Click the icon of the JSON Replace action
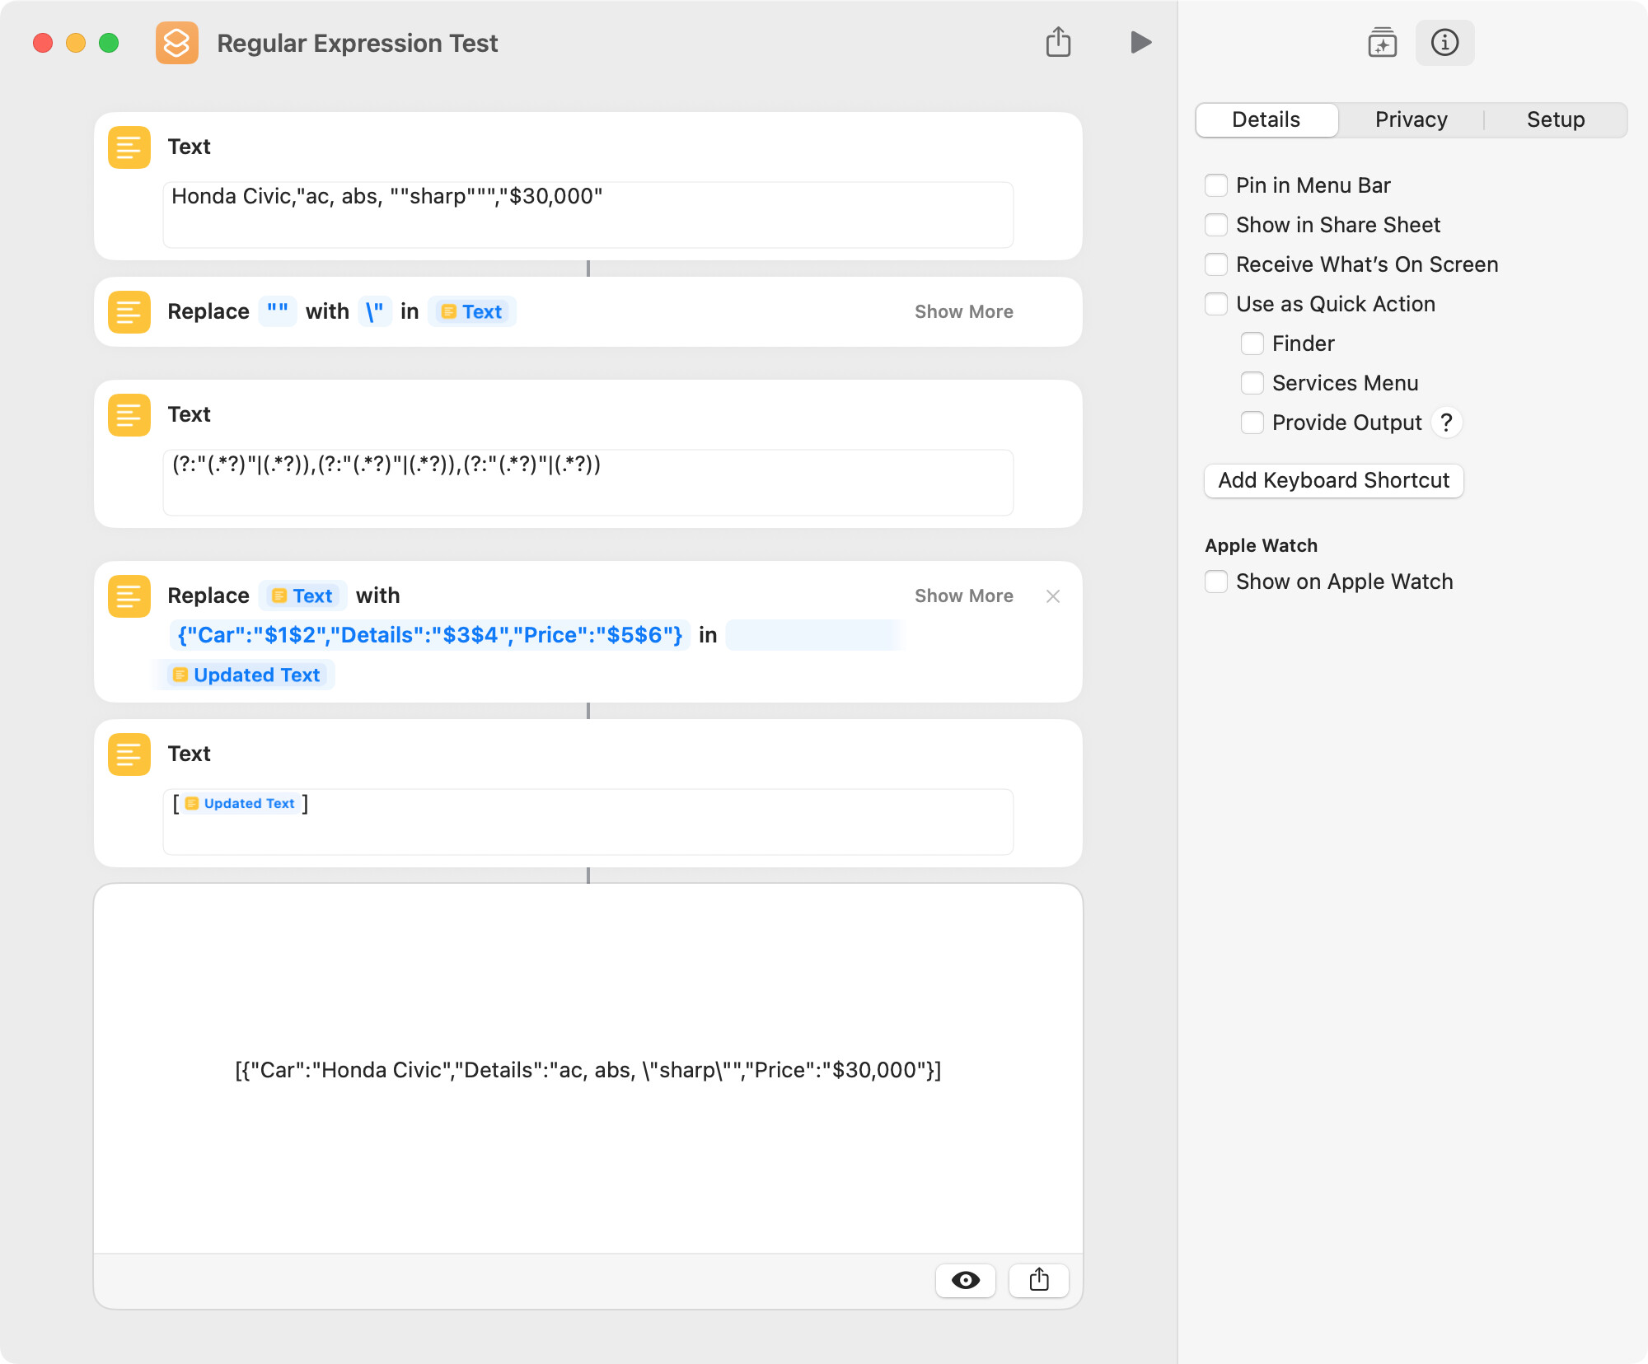Screen dimensions: 1648x1364 tap(129, 596)
